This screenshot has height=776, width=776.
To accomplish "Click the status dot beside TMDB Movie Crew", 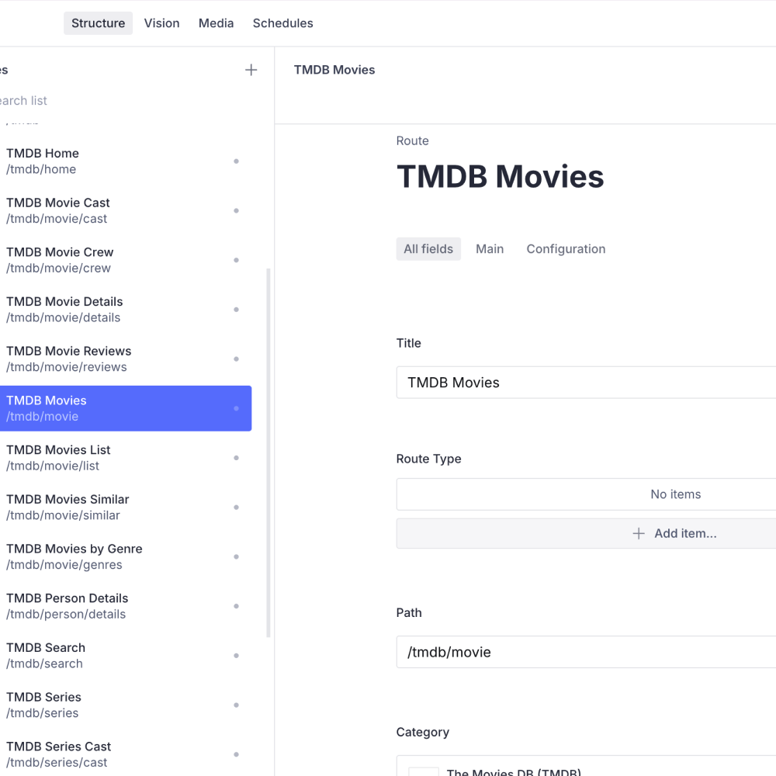I will 236,260.
